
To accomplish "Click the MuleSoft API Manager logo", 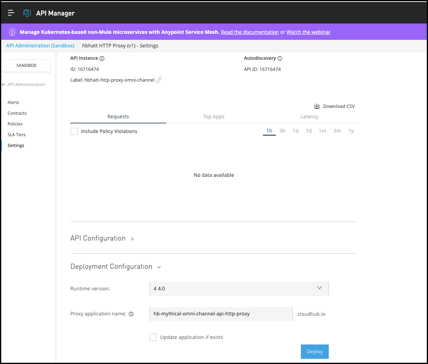I will 27,13.
